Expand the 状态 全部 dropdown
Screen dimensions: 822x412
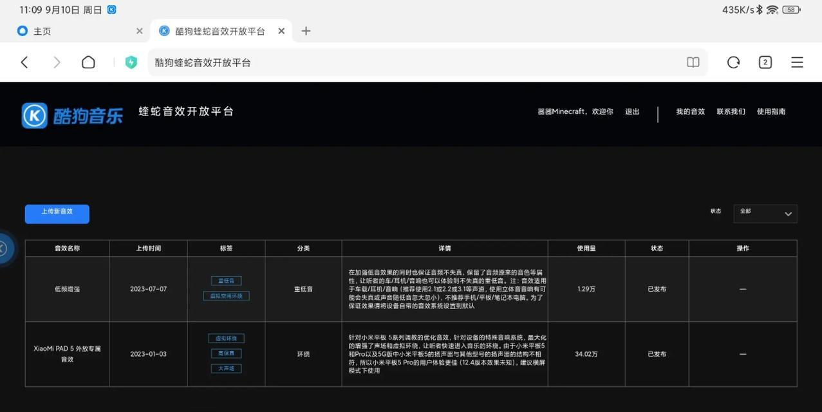(x=765, y=214)
